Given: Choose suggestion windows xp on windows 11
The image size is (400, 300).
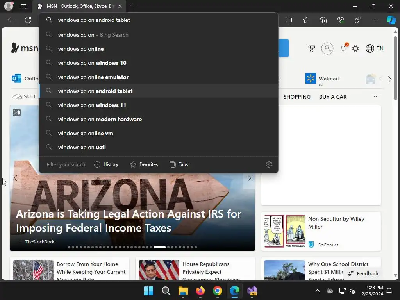Looking at the screenshot, I should coord(159,105).
